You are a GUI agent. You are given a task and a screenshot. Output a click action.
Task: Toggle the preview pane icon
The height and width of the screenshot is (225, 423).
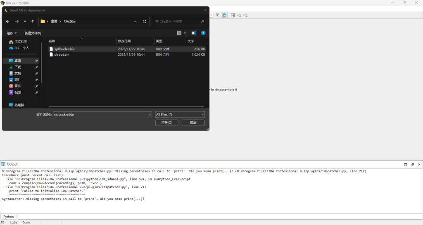(193, 33)
